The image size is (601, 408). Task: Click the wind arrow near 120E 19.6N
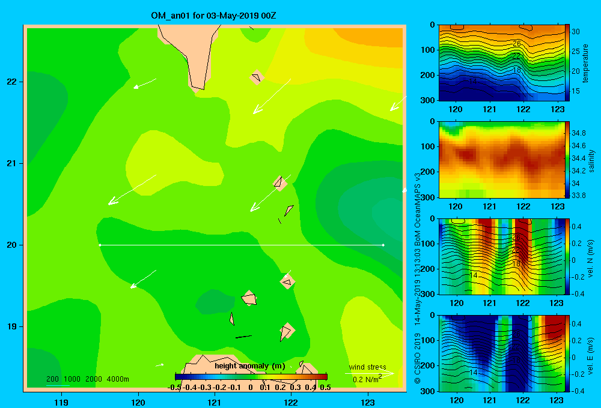[143, 279]
